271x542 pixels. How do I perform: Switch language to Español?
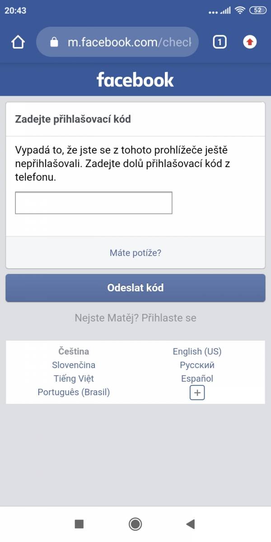pyautogui.click(x=197, y=378)
